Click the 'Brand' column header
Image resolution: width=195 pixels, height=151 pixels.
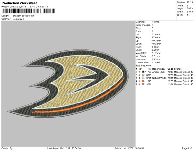[177, 69]
